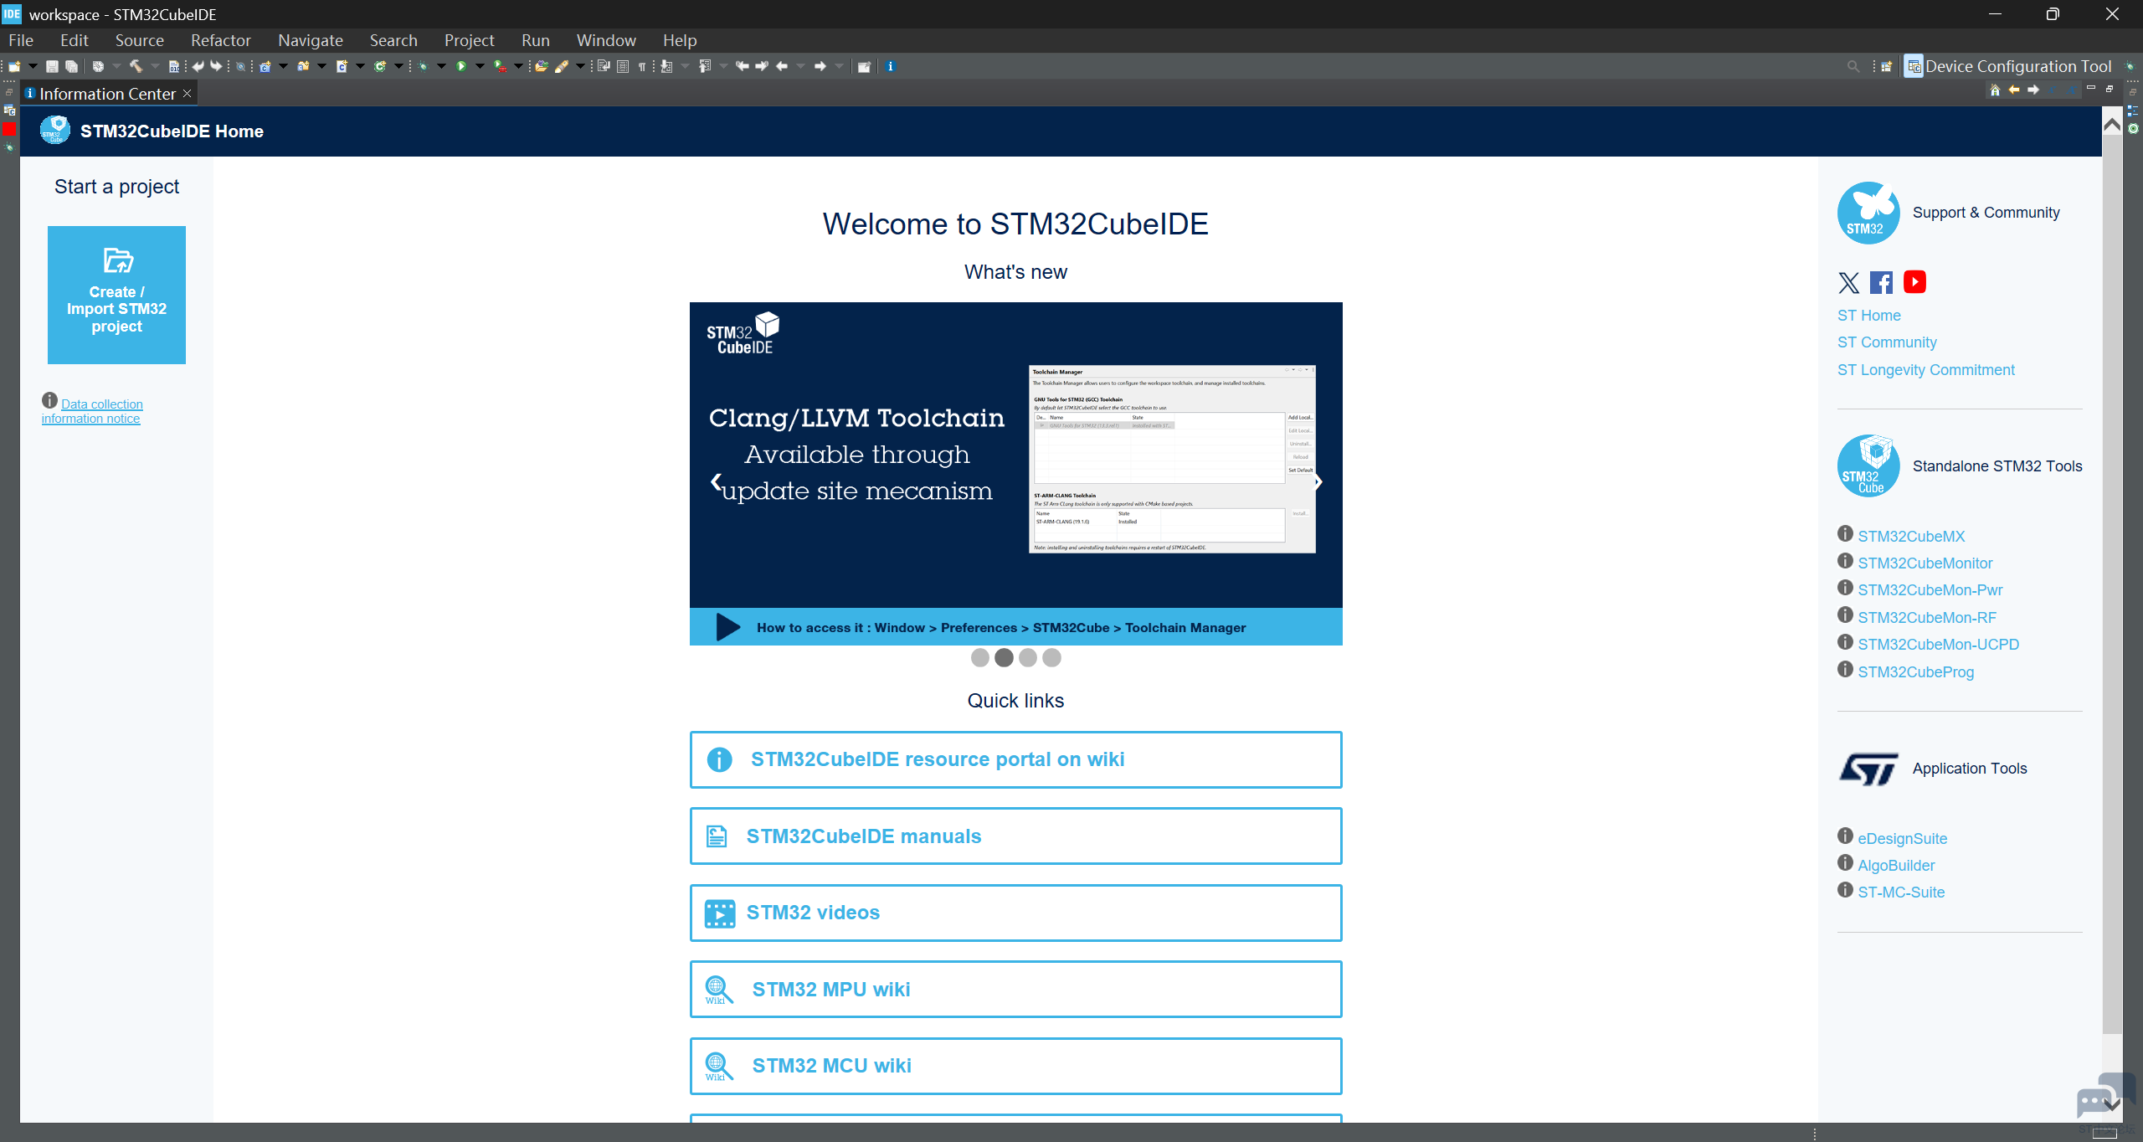Image resolution: width=2143 pixels, height=1142 pixels.
Task: Click the Open Perspective icon
Action: click(x=1887, y=66)
